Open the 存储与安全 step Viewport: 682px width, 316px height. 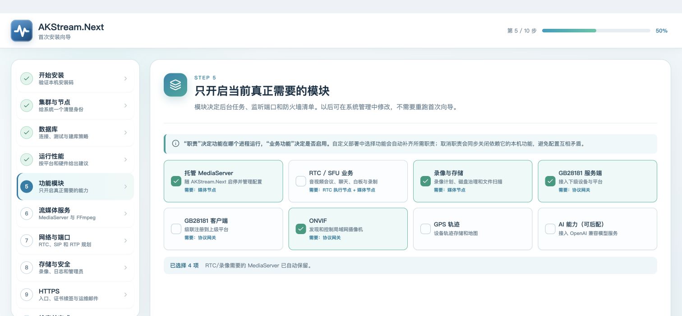tap(75, 267)
